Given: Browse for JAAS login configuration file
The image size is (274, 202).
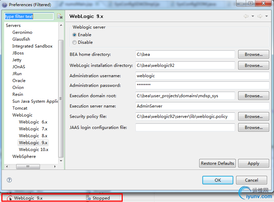Looking at the screenshot, I should coord(254,128).
